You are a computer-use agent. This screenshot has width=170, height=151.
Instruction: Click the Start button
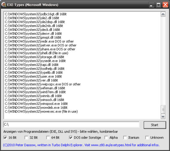pos(155,125)
